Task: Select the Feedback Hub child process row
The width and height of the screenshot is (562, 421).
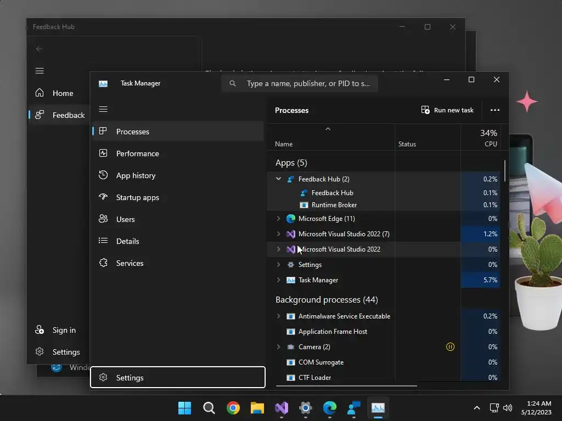Action: pyautogui.click(x=383, y=192)
